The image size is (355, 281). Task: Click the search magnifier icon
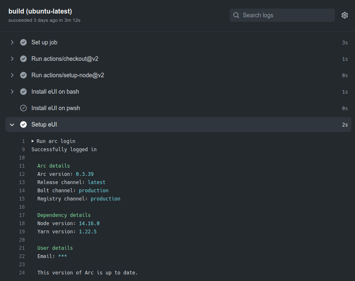tap(236, 15)
